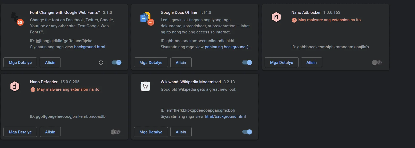Click the Nano Adblocker malware warning icon
The image size is (415, 148).
(x=294, y=20)
